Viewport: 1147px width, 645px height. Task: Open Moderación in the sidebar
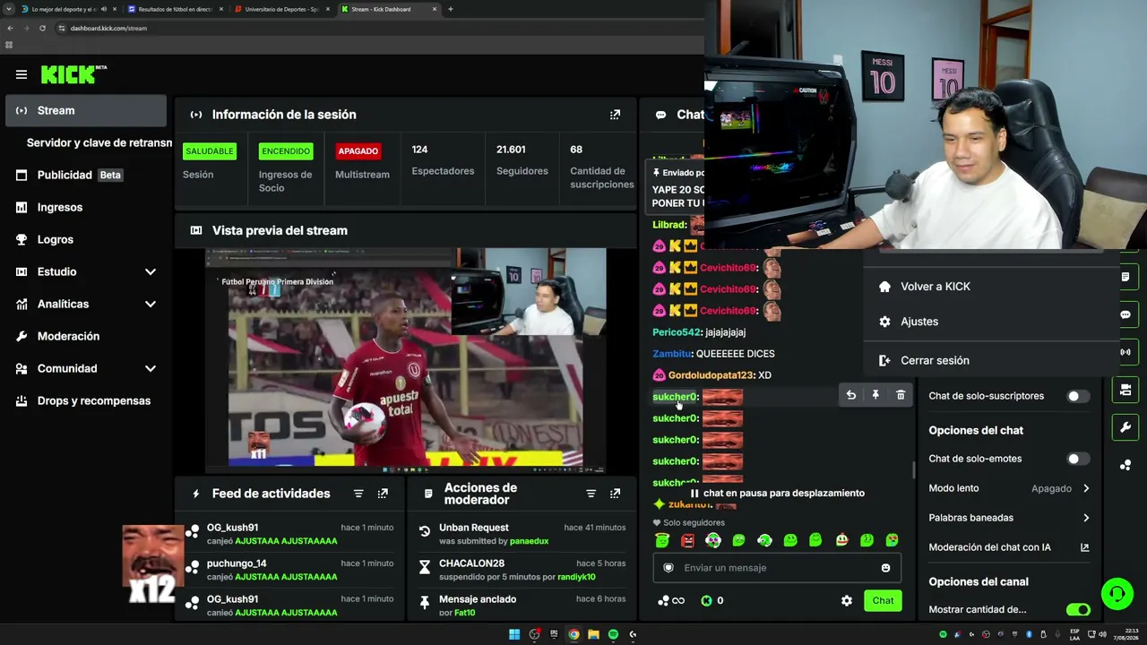coord(86,336)
